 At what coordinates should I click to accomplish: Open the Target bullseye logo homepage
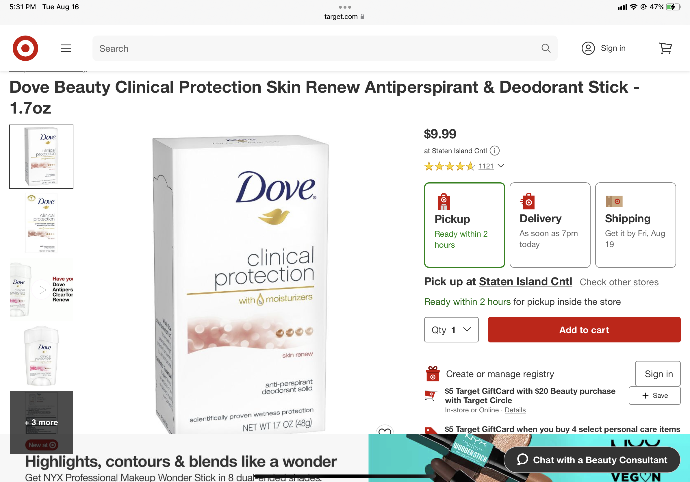(x=25, y=48)
